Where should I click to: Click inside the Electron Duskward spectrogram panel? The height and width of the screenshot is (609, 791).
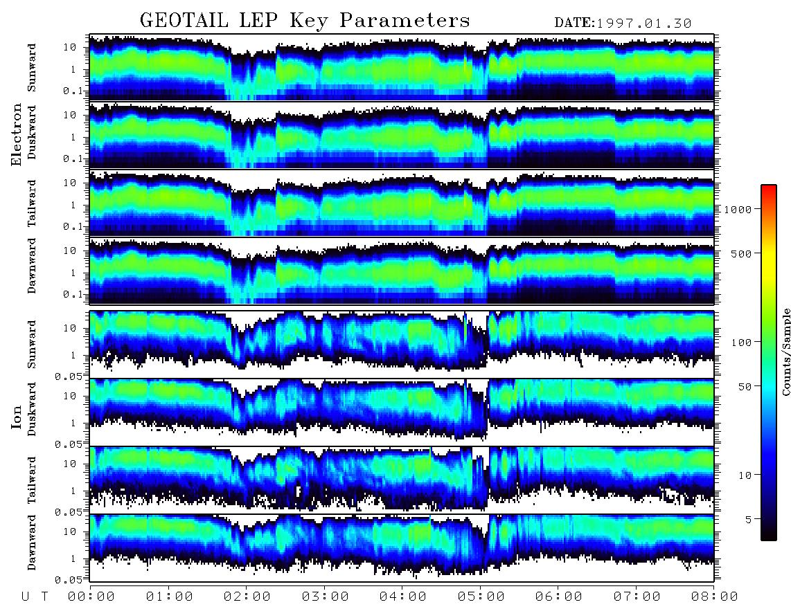(x=402, y=135)
